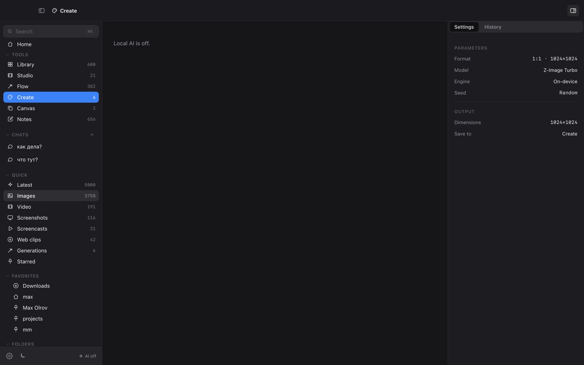The image size is (584, 365).
Task: Switch to the Settings tab
Action: [464, 27]
